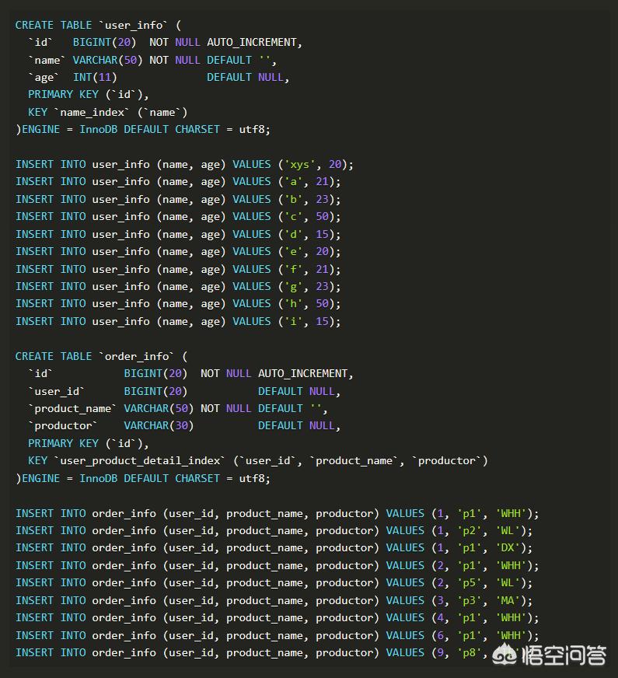This screenshot has width=618, height=678.
Task: Click the KEY `user_product_detail_index` line
Action: (257, 461)
